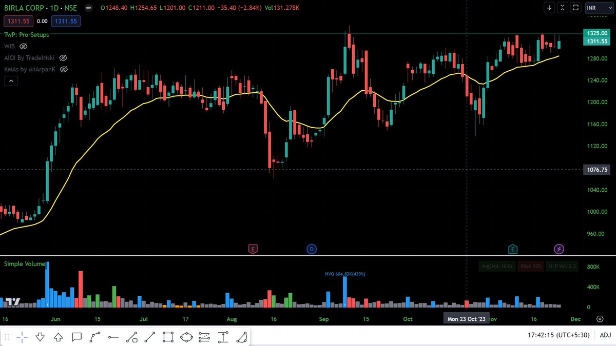Click the Jun label on time axis
Viewport: 616px width, 346px height.
point(56,319)
